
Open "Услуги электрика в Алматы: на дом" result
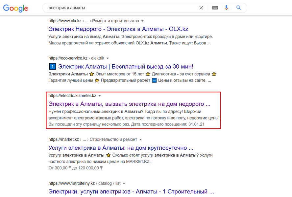pos(121,148)
